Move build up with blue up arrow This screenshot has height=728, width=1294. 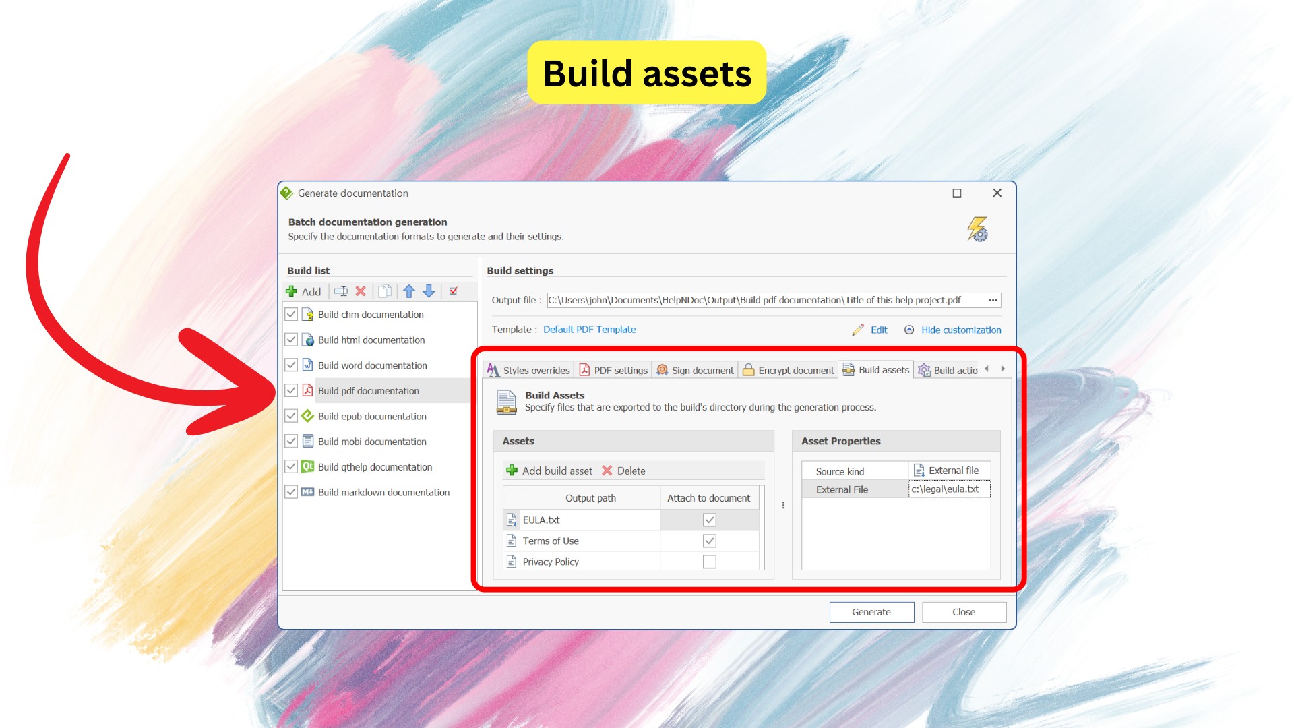(x=409, y=291)
